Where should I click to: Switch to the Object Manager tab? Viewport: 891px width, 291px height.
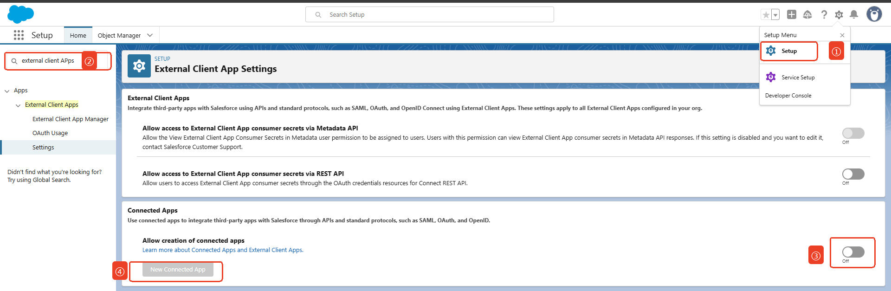coord(119,35)
